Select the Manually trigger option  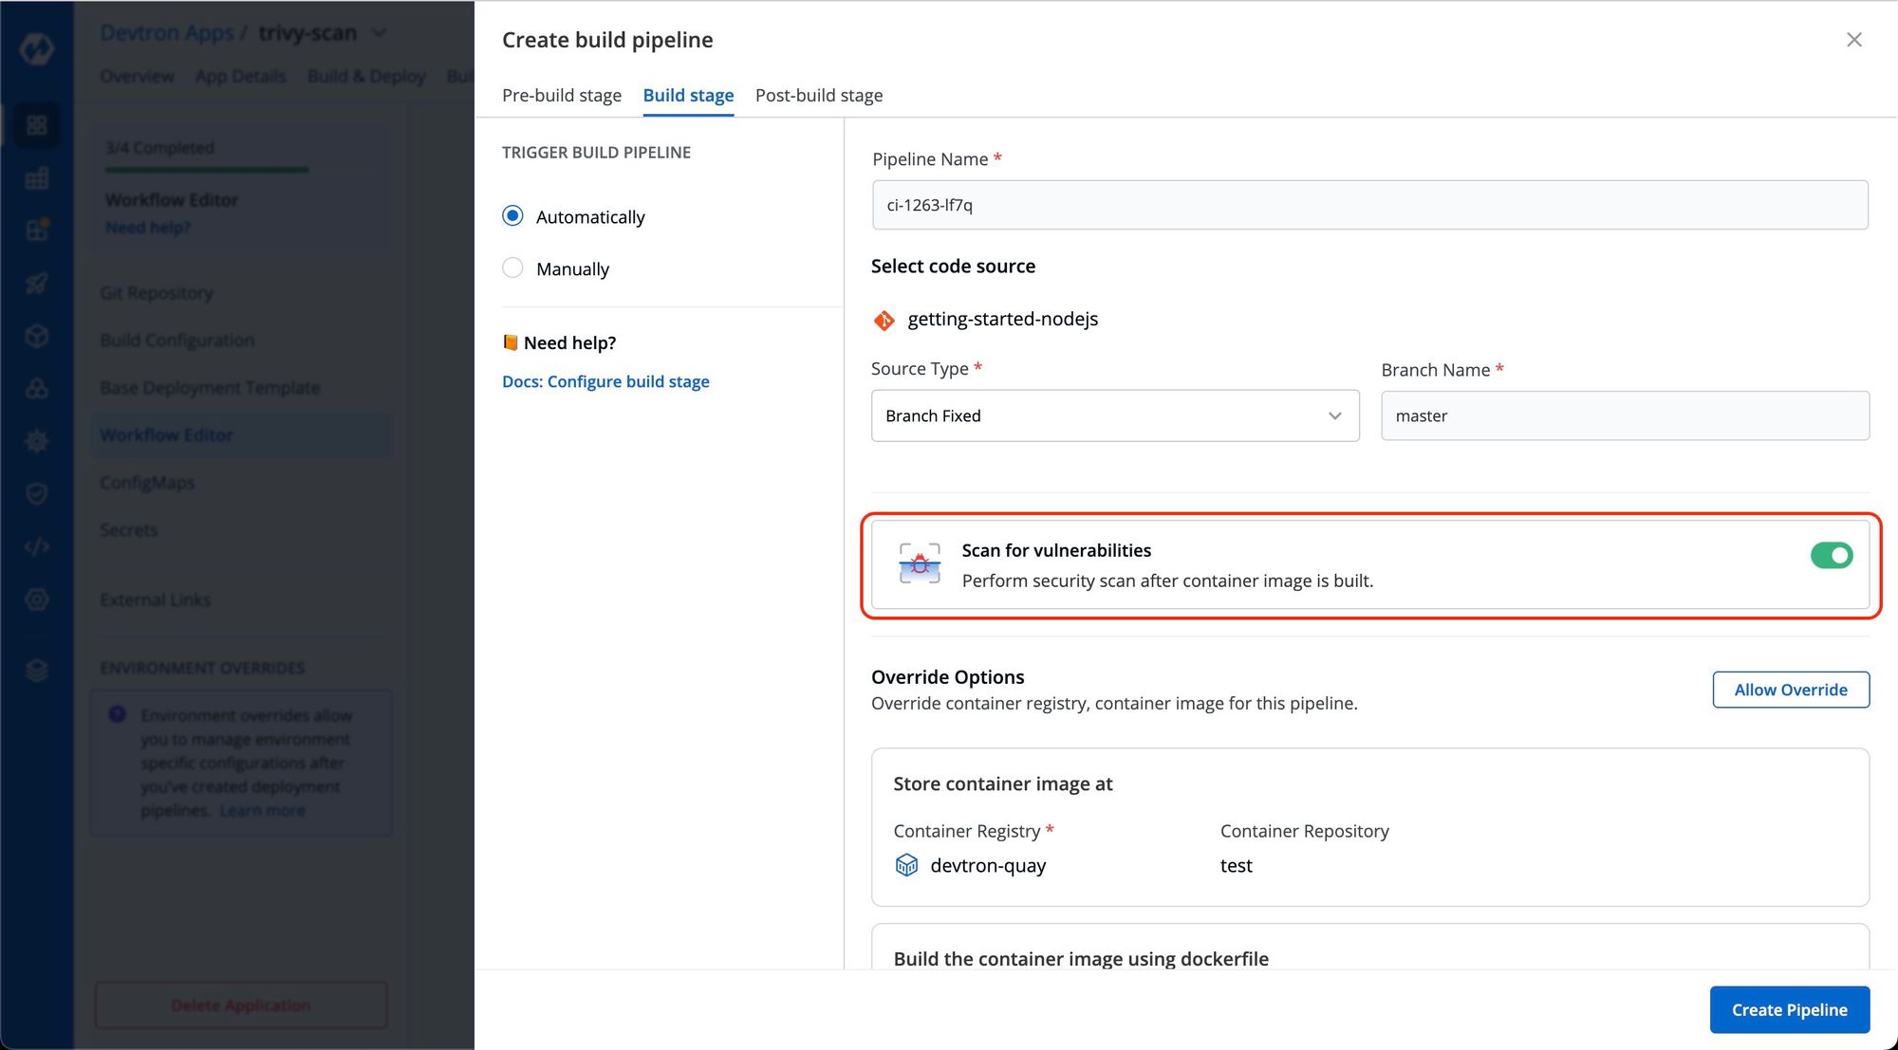(x=515, y=267)
